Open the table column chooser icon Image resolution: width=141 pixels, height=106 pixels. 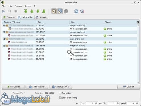138,22
